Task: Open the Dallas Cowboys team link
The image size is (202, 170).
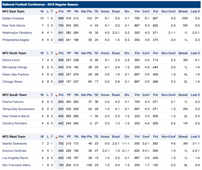Action: [x=13, y=18]
